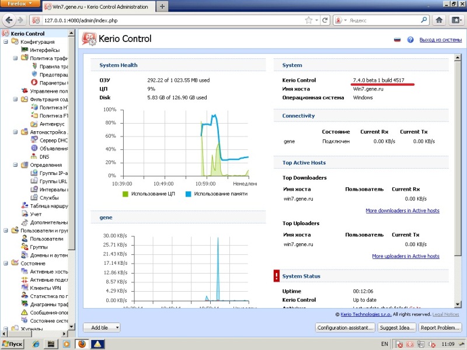Open a new browser tab
The width and height of the screenshot is (467, 350).
tap(162, 6)
